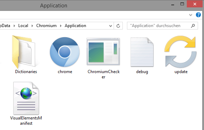
Task: Select the VisualElementsManifest XML file icon
Action: (x=26, y=98)
